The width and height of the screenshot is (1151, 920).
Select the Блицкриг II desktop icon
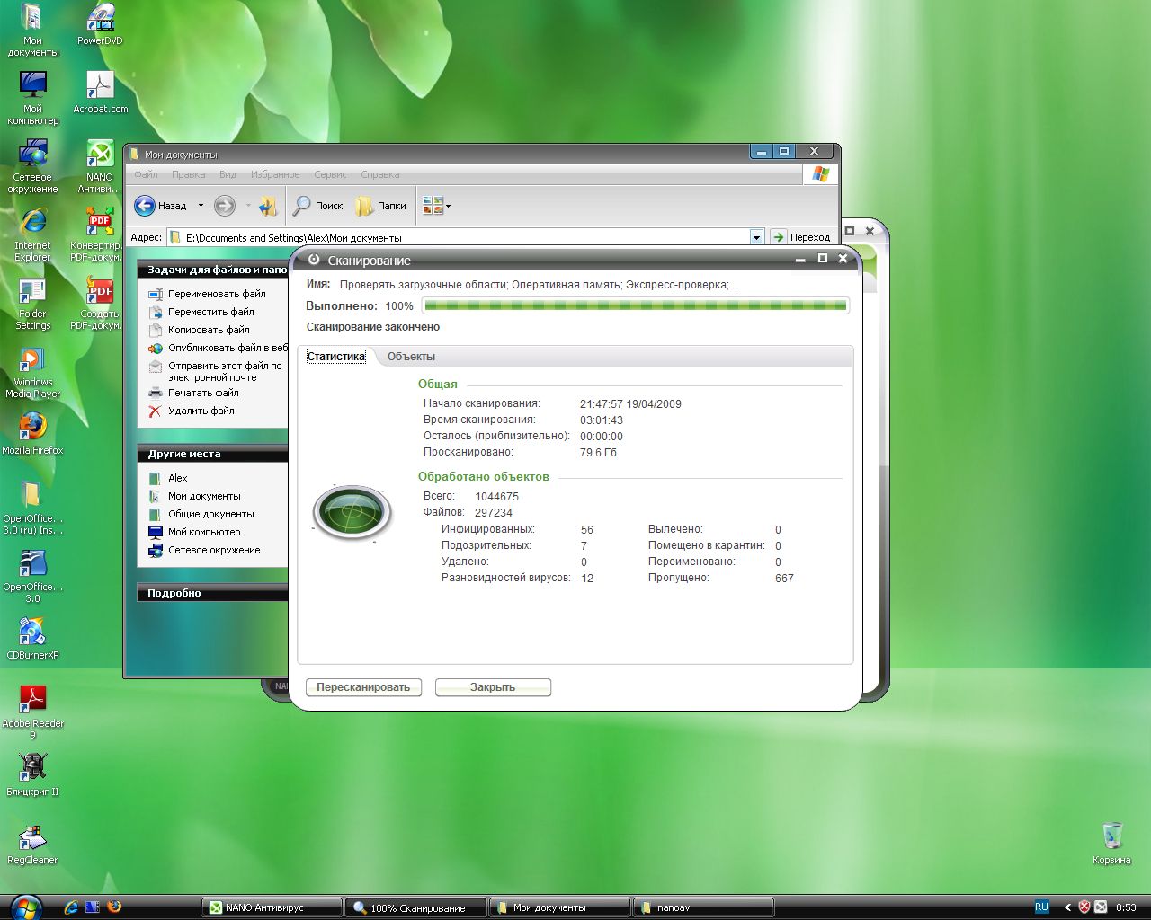click(33, 775)
